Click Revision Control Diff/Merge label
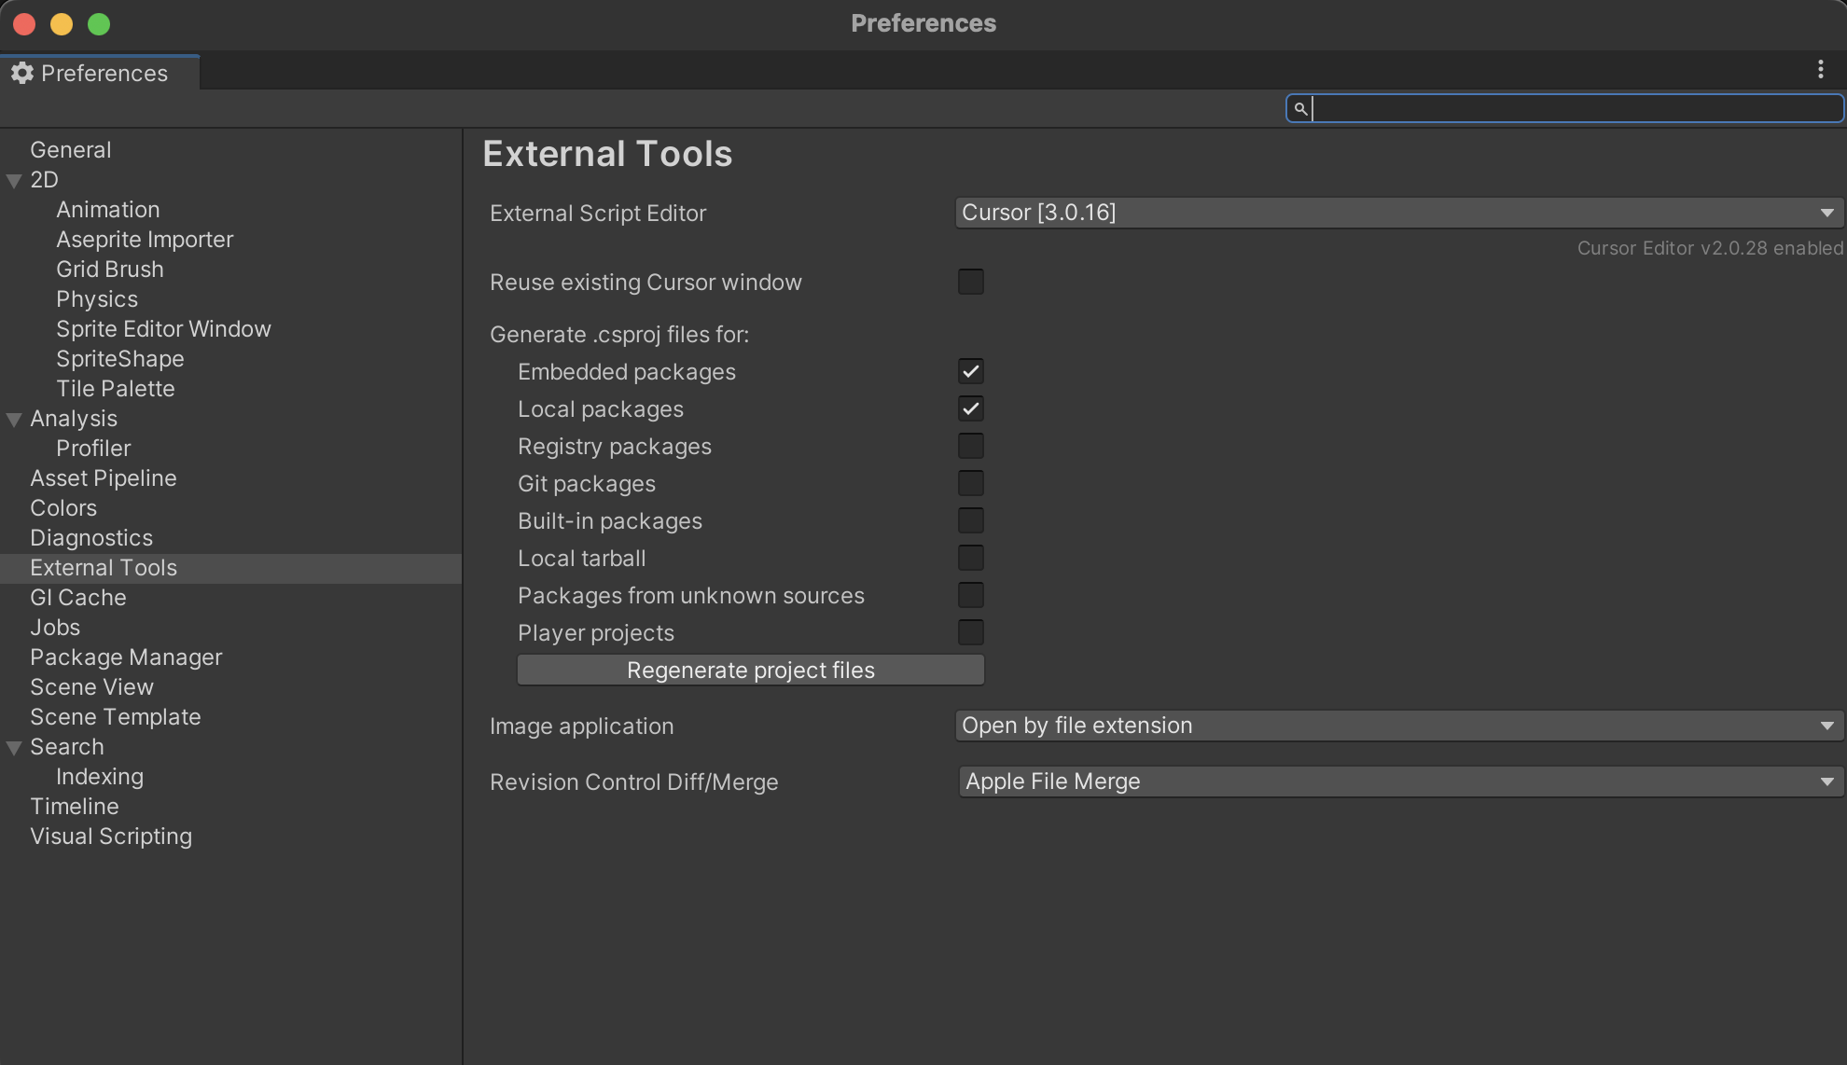The height and width of the screenshot is (1065, 1847). (633, 781)
